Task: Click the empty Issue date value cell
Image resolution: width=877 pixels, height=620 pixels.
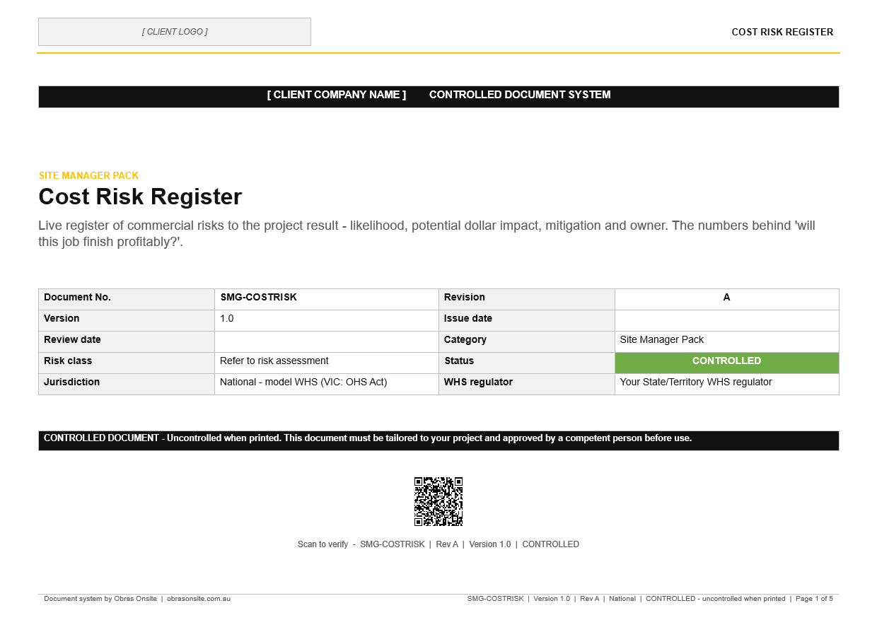Action: pyautogui.click(x=727, y=320)
